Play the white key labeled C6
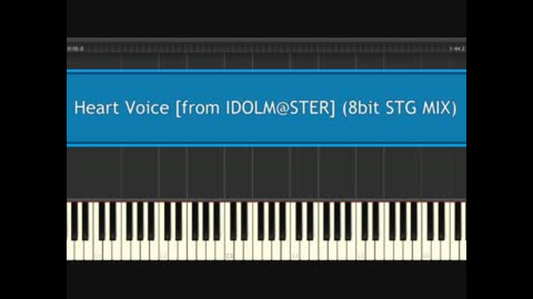Screen dimensions: 533x299 point(426,251)
